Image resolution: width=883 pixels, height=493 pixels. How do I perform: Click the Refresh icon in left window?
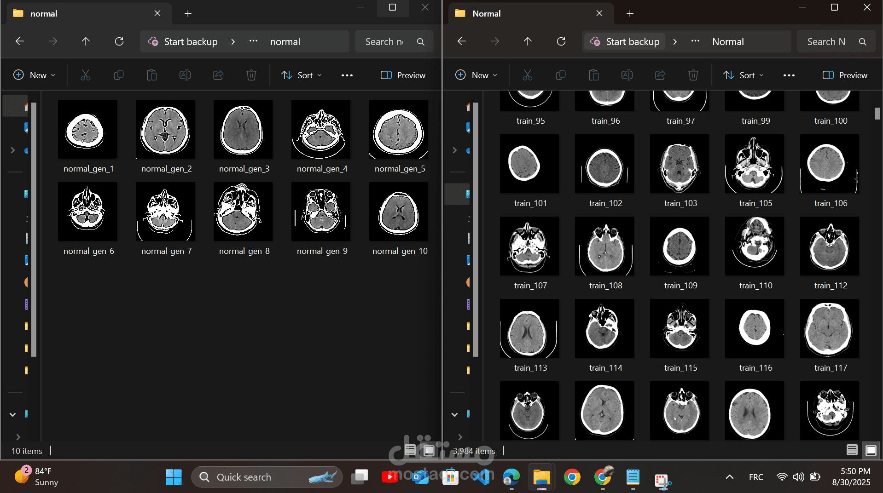(x=119, y=41)
